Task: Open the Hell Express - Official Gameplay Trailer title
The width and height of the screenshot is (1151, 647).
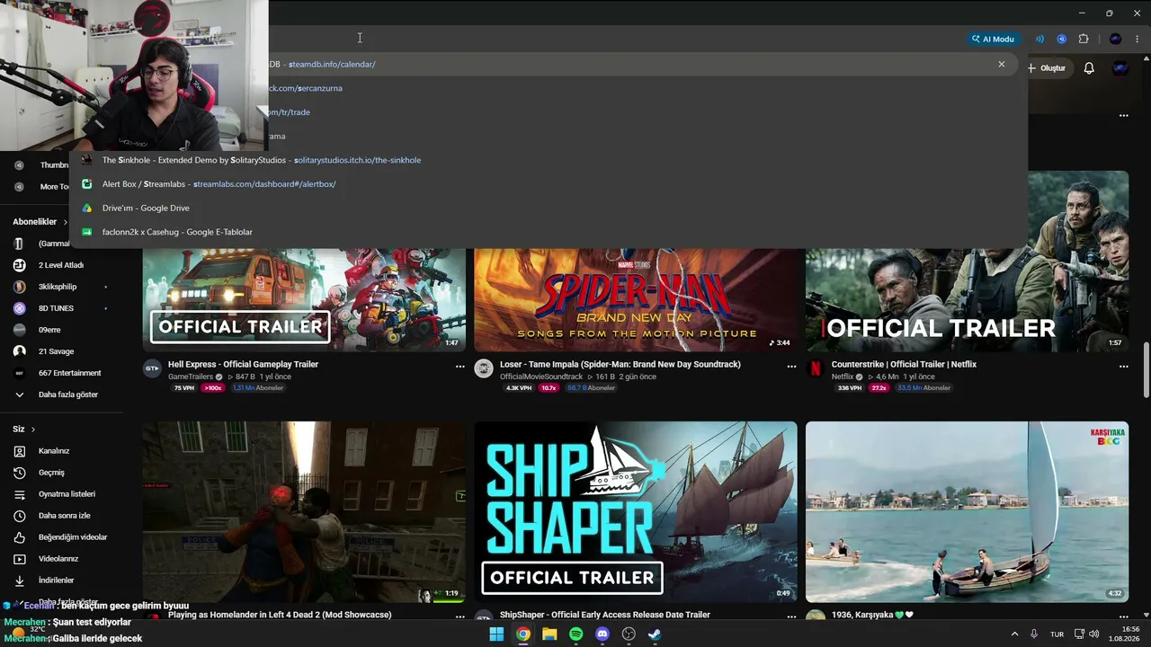Action: (243, 364)
